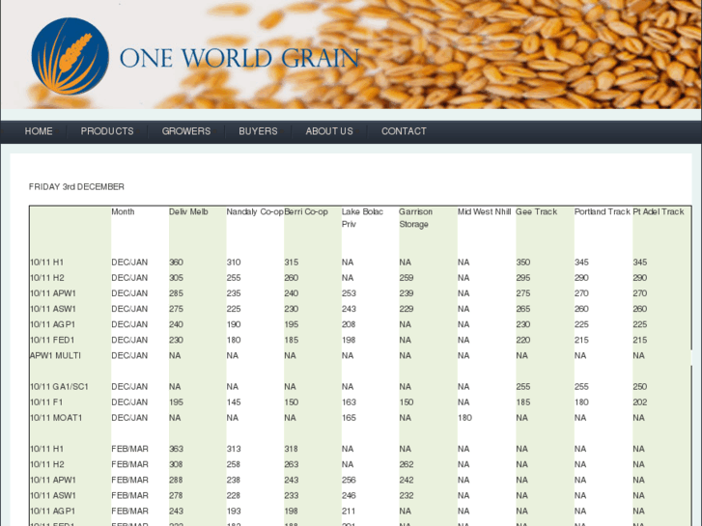Click the Deliv Melb column header
This screenshot has width=702, height=526.
(188, 211)
